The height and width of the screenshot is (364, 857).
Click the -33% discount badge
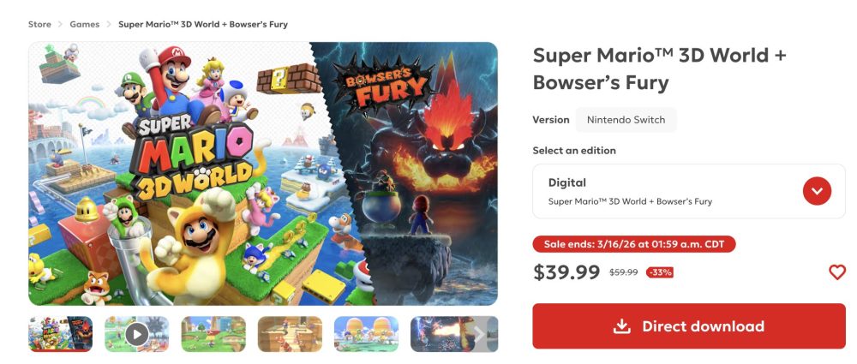(659, 272)
